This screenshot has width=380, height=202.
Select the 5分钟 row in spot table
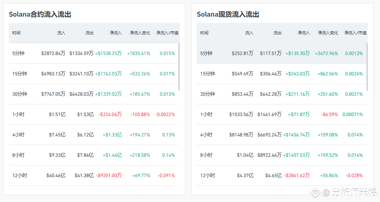[x=282, y=54]
